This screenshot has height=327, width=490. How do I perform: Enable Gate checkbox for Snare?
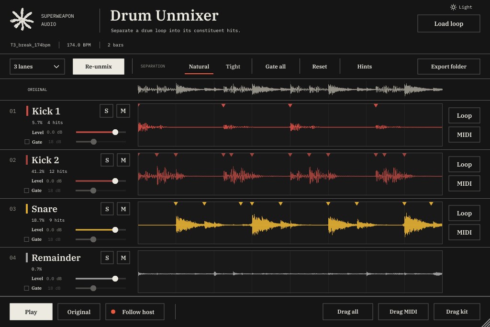tap(27, 239)
